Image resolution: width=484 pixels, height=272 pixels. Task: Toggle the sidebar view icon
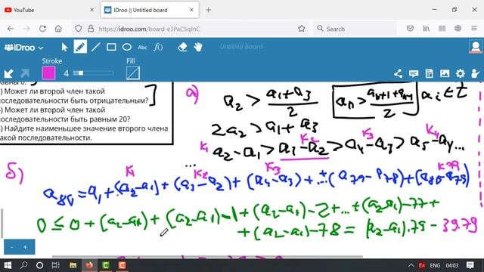[442, 29]
